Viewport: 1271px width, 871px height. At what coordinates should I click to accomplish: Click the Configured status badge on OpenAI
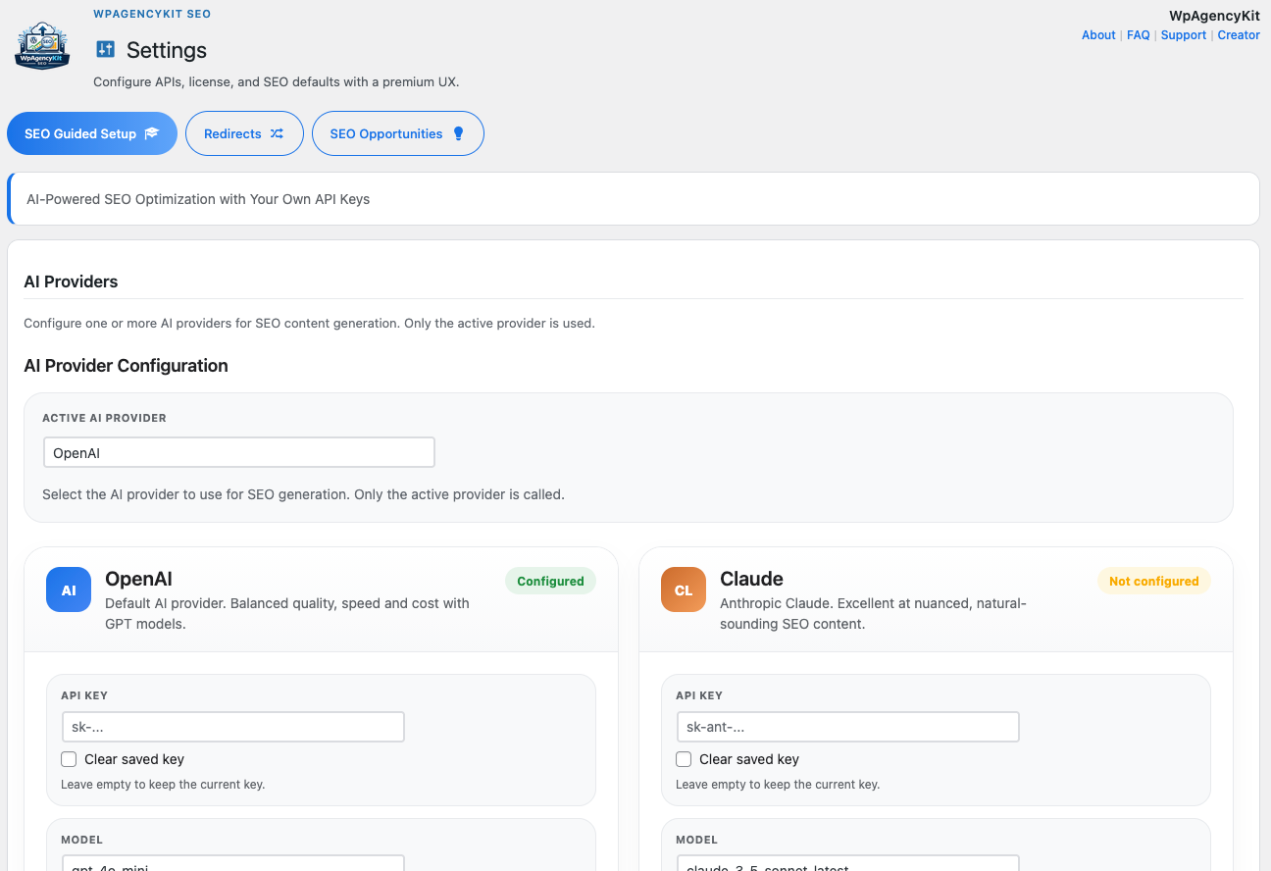point(550,581)
